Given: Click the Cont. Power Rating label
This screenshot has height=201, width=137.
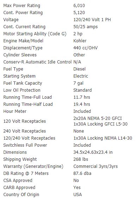Looking at the screenshot, I should click(23, 13).
